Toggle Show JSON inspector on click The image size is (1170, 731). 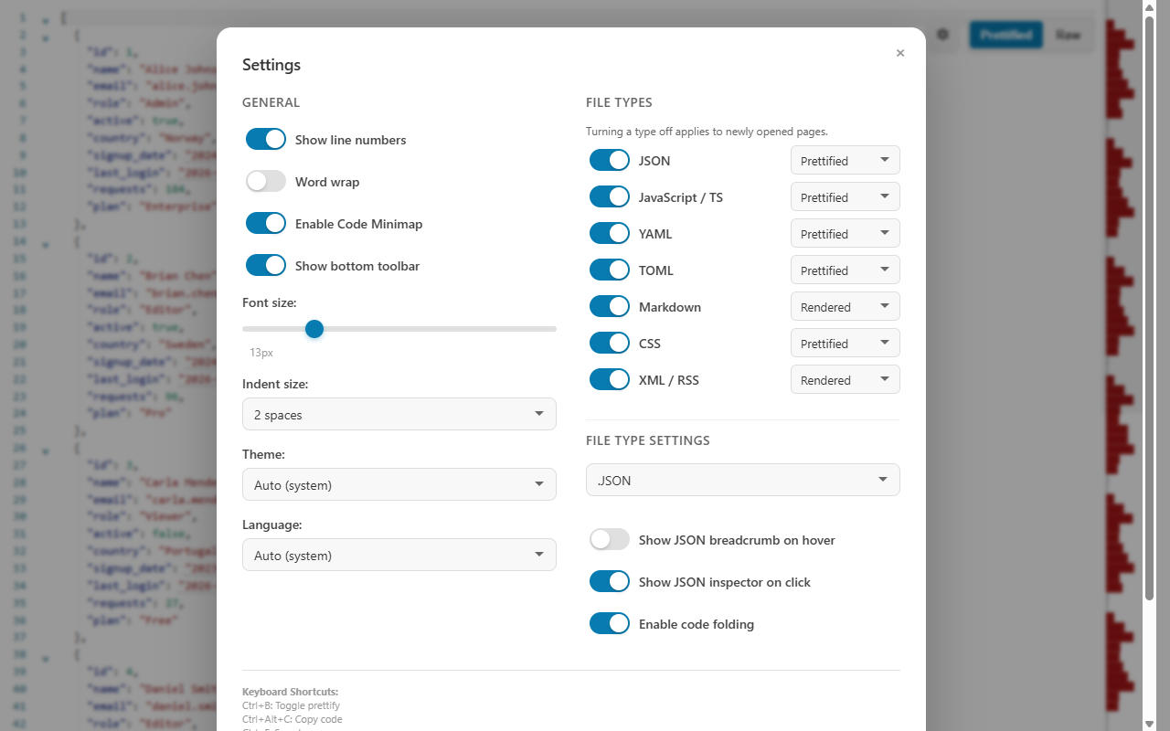tap(610, 582)
